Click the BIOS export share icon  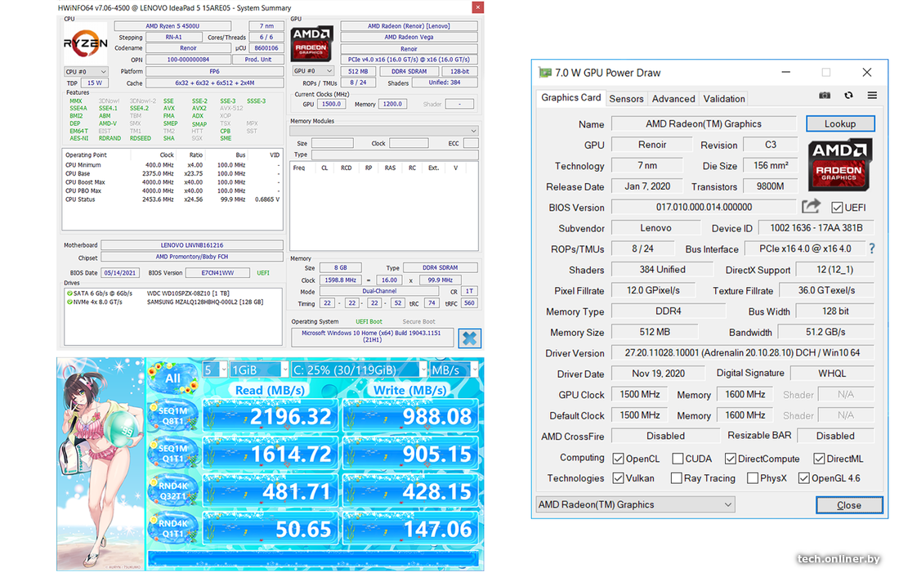tap(811, 207)
